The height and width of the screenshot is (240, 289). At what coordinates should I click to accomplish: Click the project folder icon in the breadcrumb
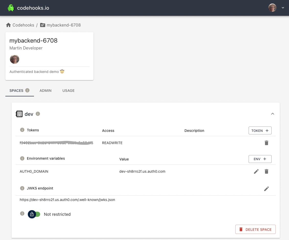[43, 25]
